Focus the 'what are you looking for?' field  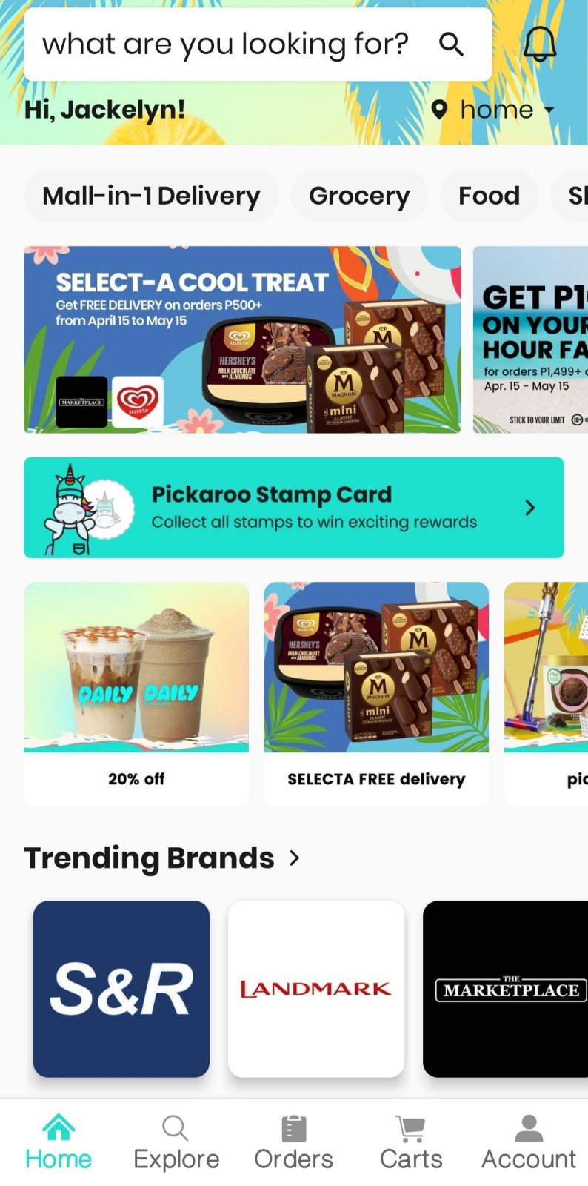(x=258, y=44)
